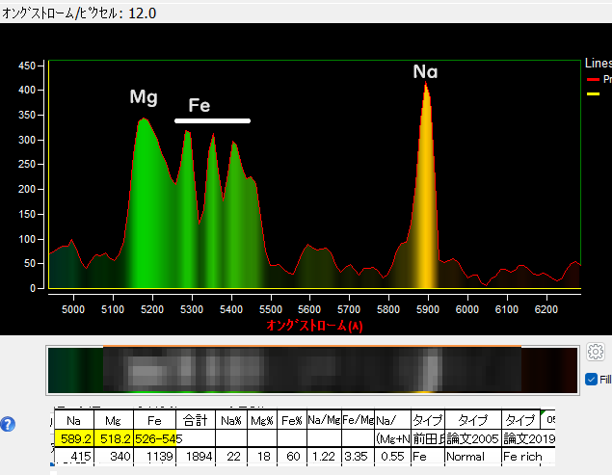Open settings with the gear icon
The height and width of the screenshot is (475, 612).
point(595,352)
